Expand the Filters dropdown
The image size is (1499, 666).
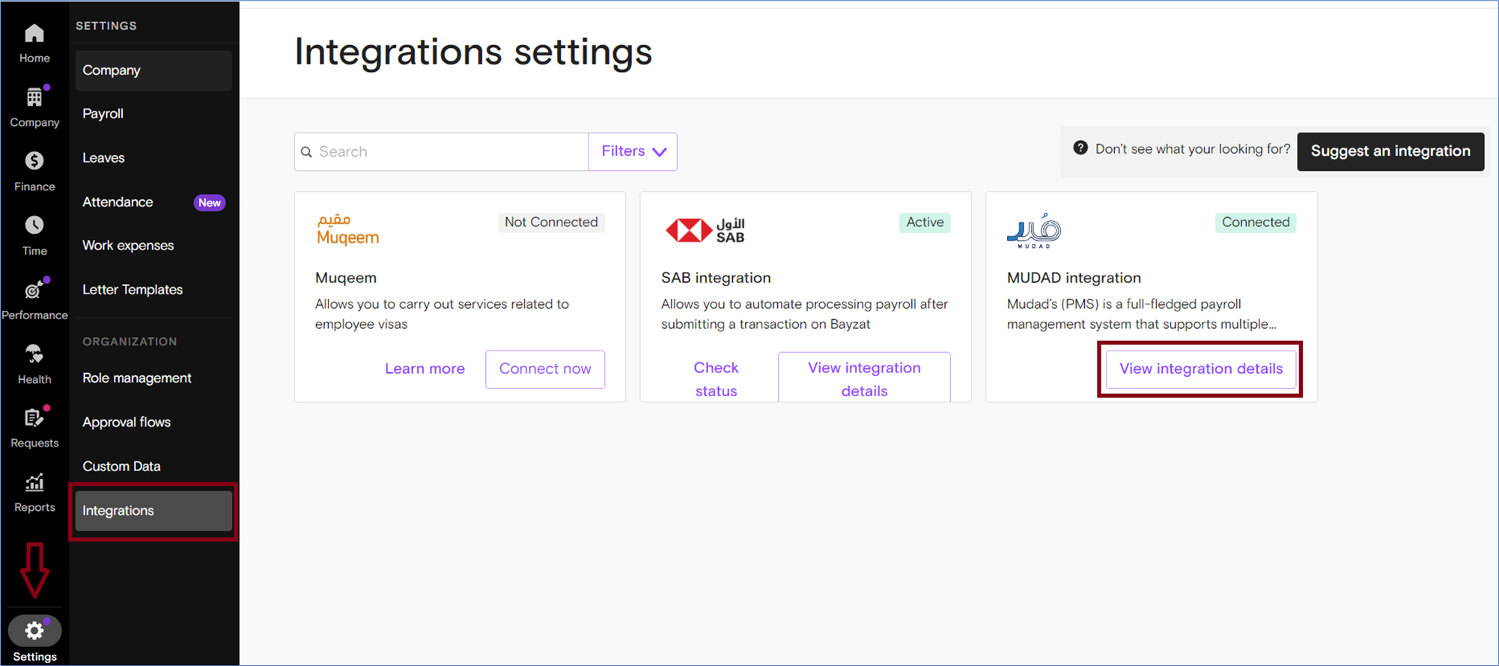click(x=633, y=151)
